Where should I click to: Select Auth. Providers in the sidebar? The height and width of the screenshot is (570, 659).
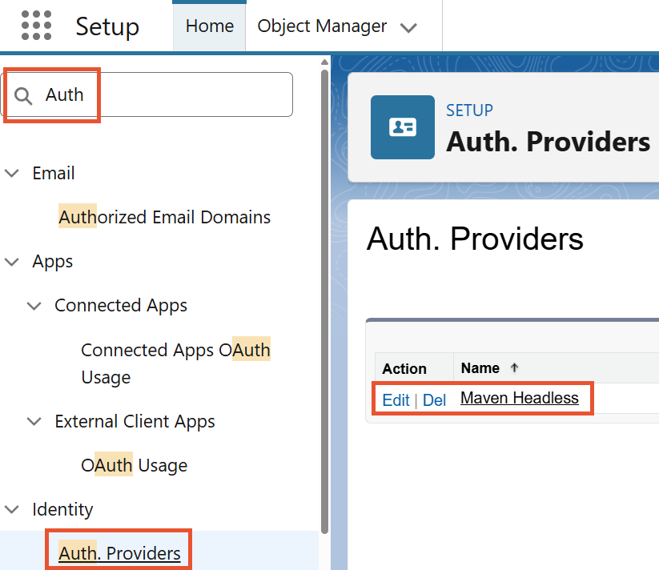click(x=119, y=553)
